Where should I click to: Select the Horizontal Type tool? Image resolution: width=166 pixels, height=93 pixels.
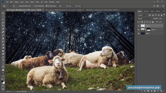pos(3,60)
